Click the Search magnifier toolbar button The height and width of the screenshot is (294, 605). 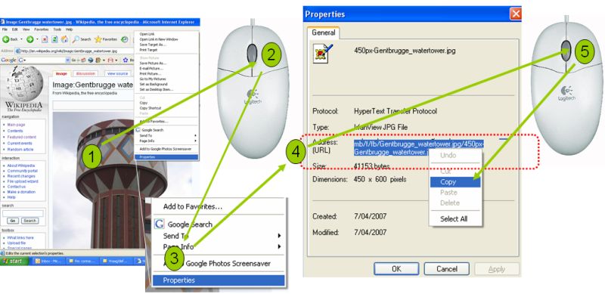click(82, 39)
